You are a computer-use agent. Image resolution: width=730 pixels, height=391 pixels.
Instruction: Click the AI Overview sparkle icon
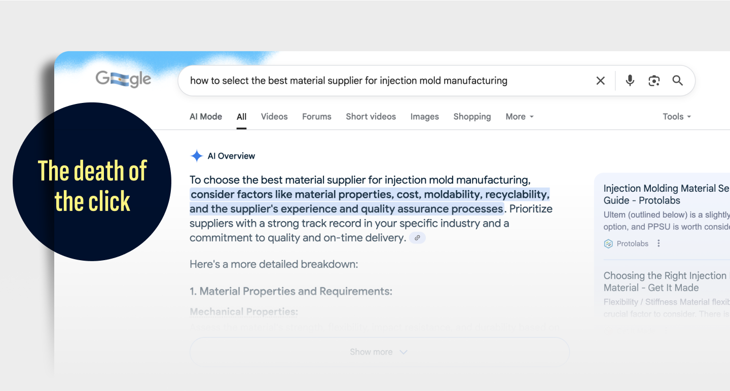(196, 156)
